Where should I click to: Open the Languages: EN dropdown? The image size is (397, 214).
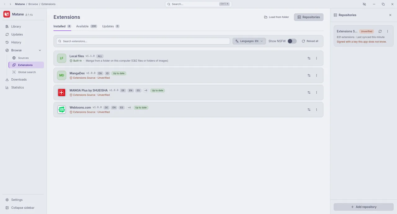(249, 41)
